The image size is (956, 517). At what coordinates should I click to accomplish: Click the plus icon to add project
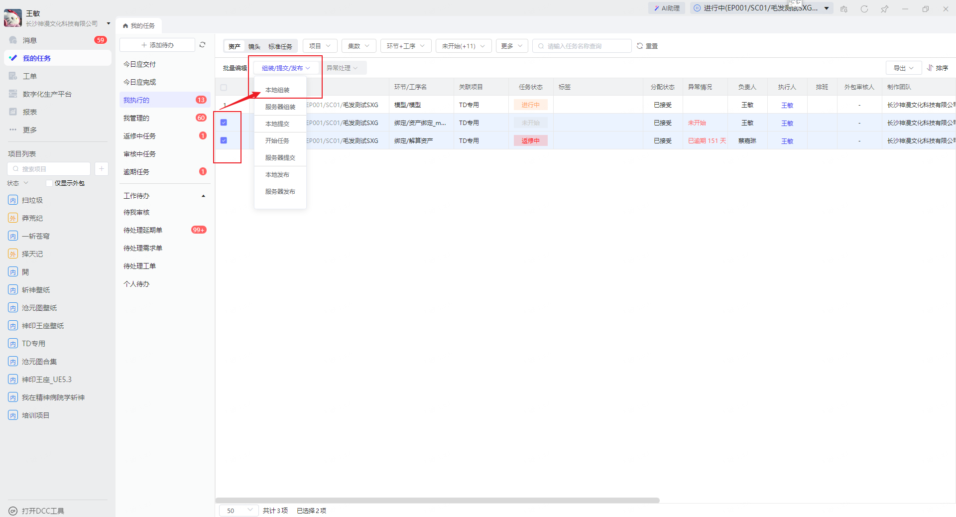101,169
